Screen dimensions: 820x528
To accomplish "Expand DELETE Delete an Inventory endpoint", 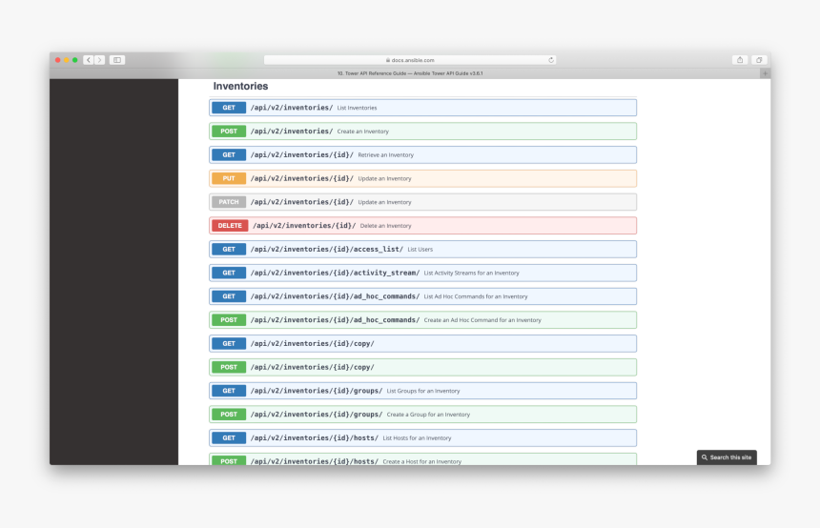I will pyautogui.click(x=423, y=226).
